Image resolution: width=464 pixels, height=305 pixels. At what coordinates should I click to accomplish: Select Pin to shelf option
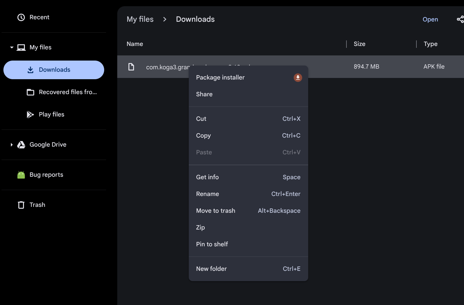click(212, 244)
